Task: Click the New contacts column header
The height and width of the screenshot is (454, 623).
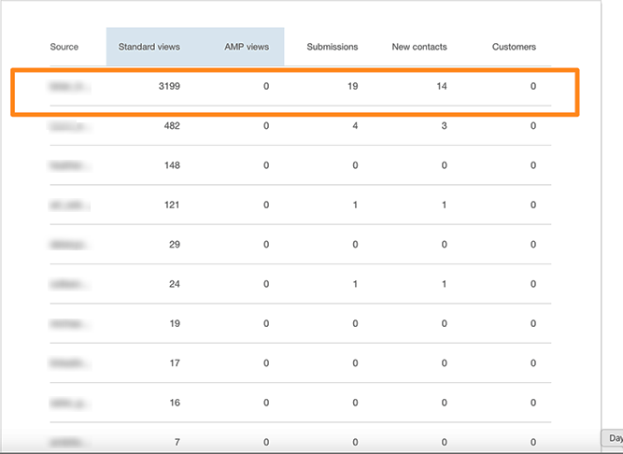Action: (x=419, y=47)
